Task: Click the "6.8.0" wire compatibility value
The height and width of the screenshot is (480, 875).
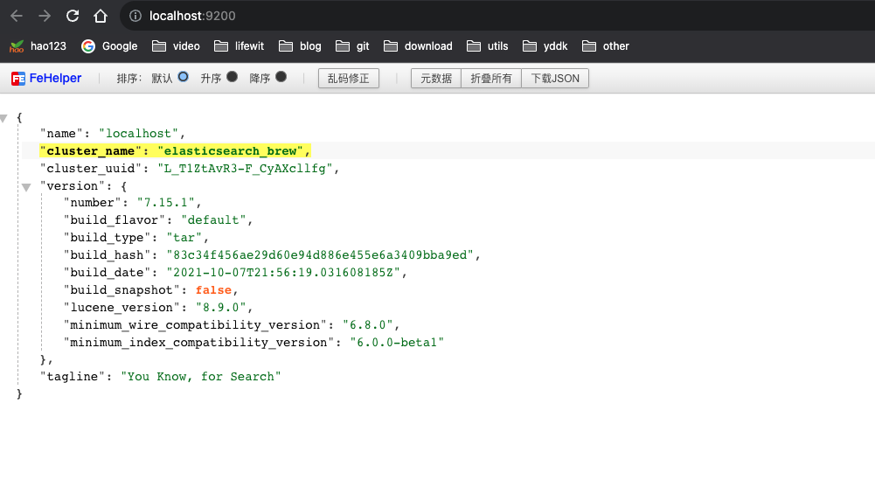Action: pyautogui.click(x=368, y=325)
